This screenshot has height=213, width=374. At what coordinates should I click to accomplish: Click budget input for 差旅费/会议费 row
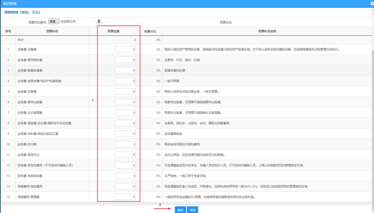point(125,123)
